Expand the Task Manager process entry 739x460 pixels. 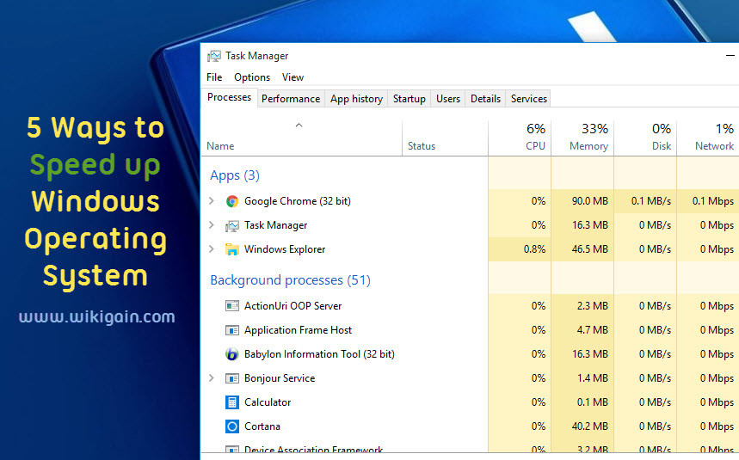click(212, 225)
